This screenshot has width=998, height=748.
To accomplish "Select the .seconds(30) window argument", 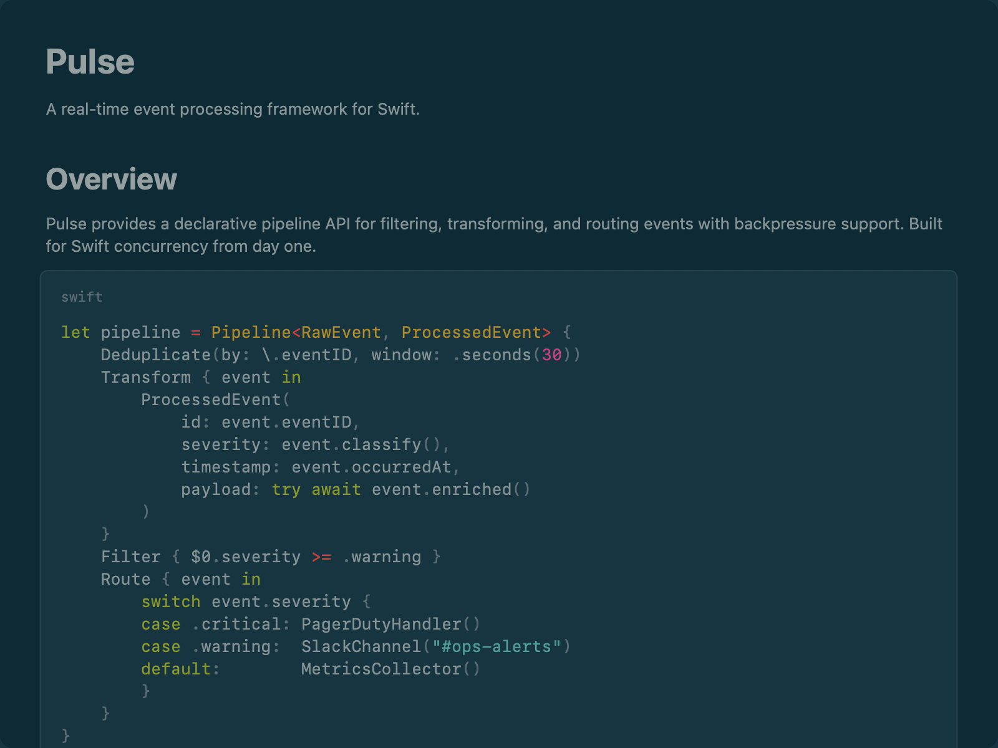I will pos(512,355).
